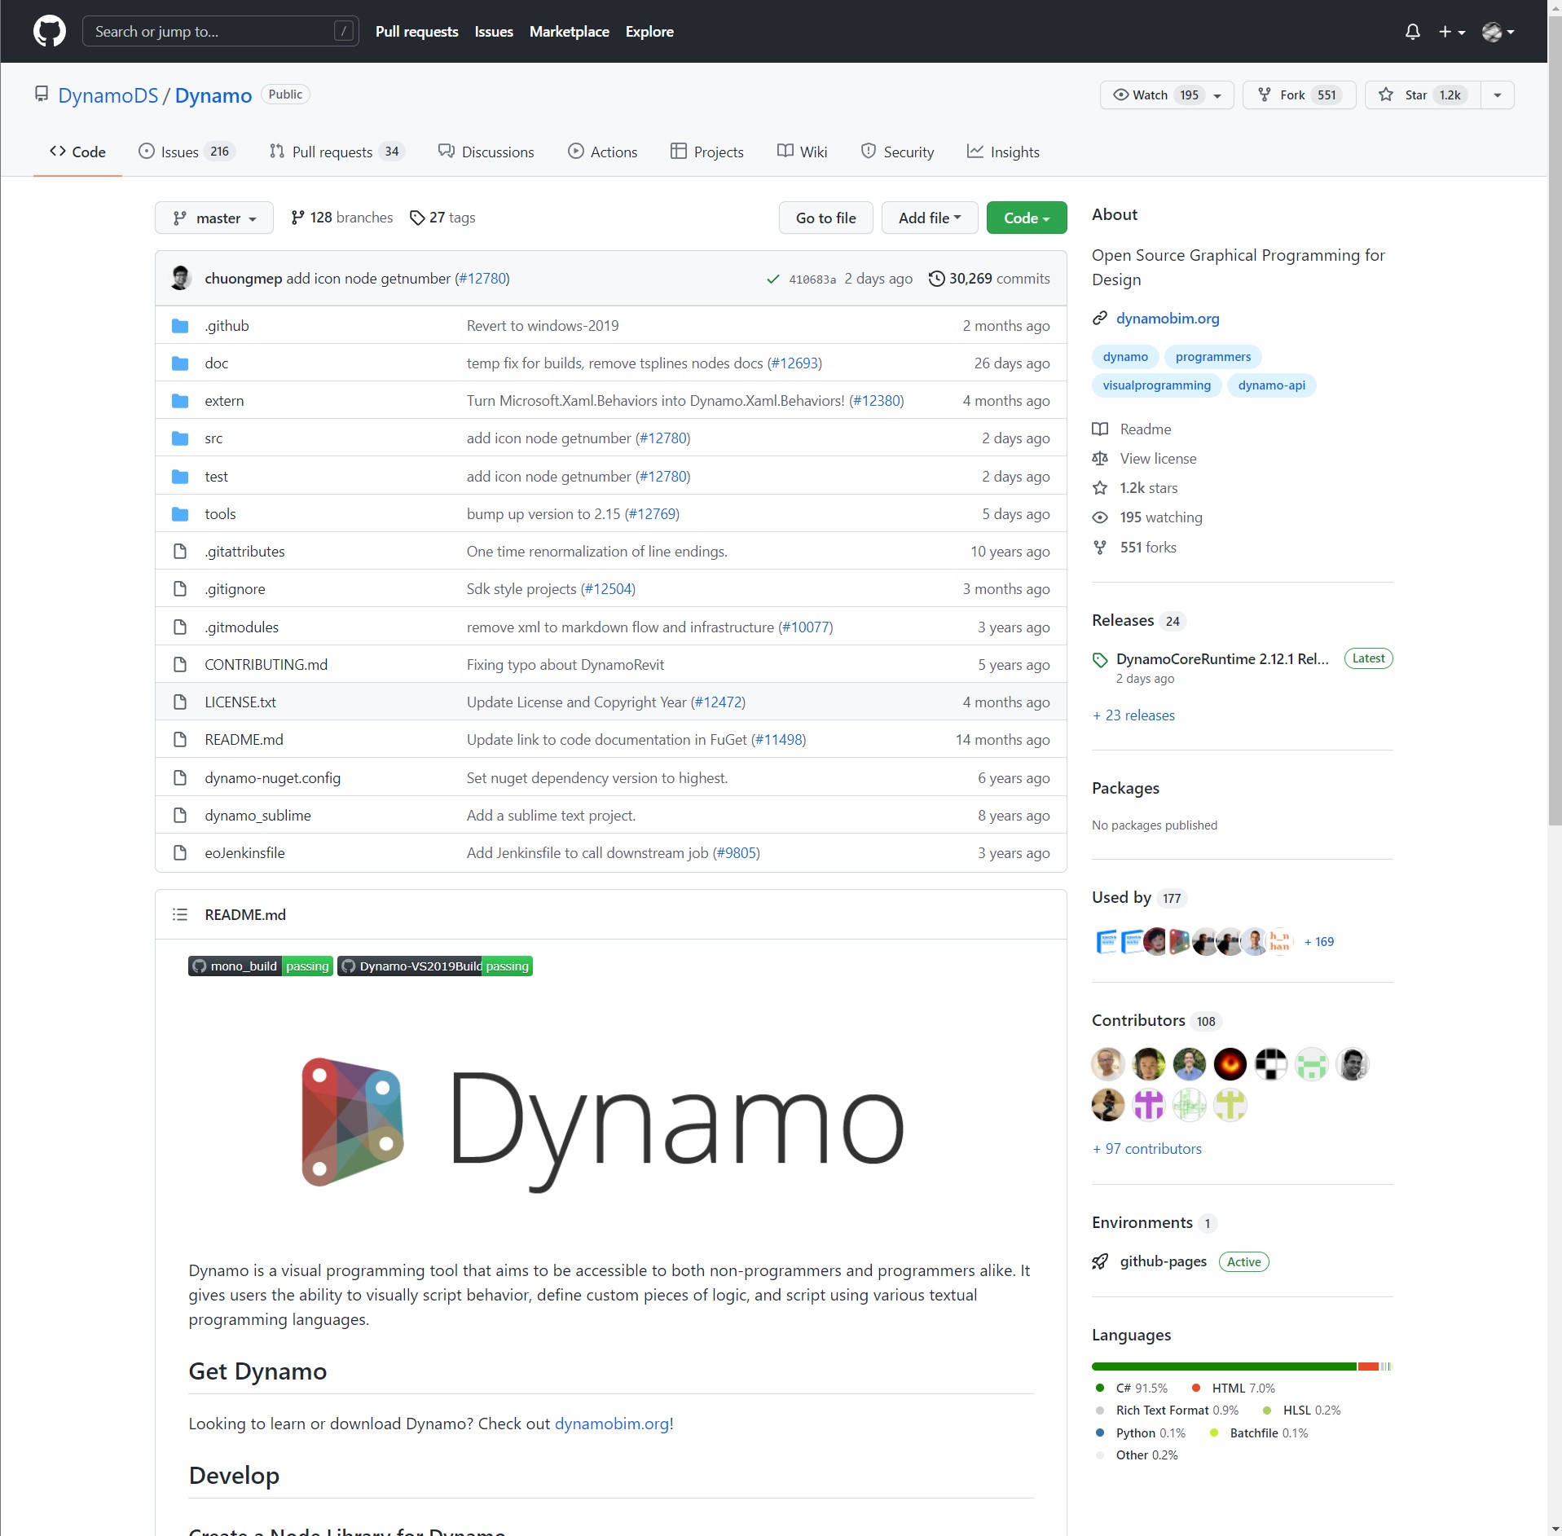Click the .gitattributes file icon

180,552
